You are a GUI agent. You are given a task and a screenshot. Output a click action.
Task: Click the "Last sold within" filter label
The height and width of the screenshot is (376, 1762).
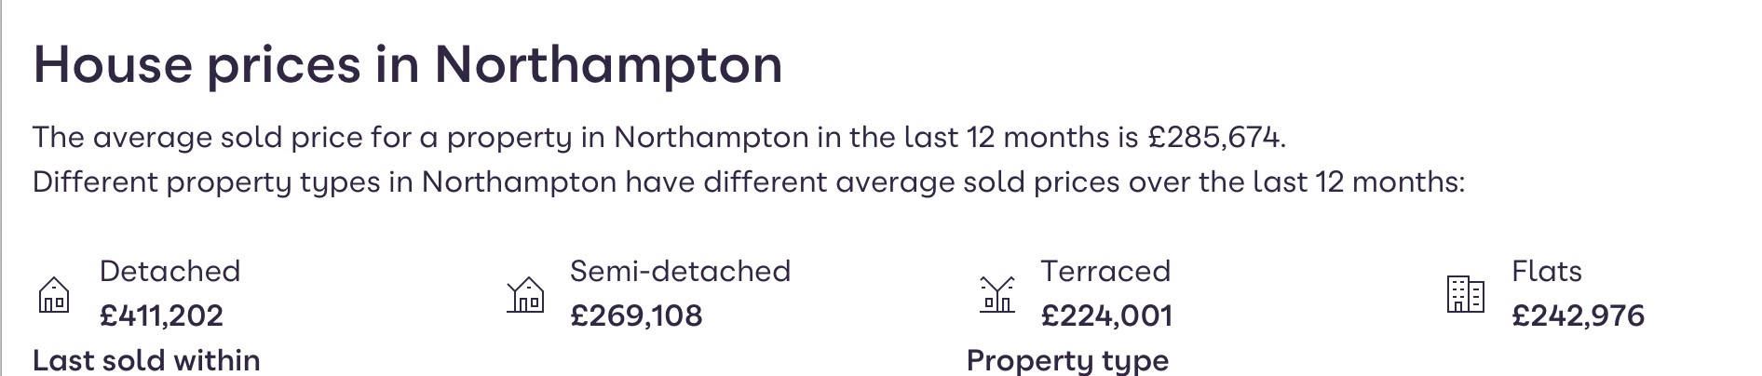(x=146, y=360)
